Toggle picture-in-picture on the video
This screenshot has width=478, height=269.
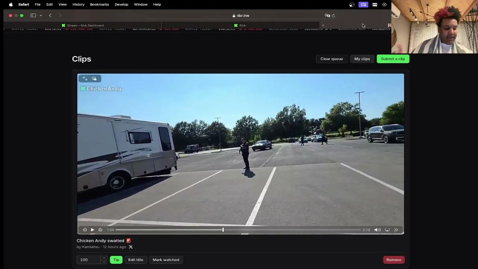pos(94,78)
